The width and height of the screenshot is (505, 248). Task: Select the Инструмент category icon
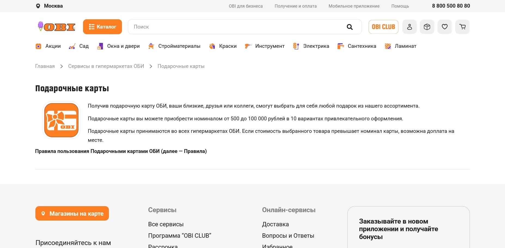tap(248, 46)
